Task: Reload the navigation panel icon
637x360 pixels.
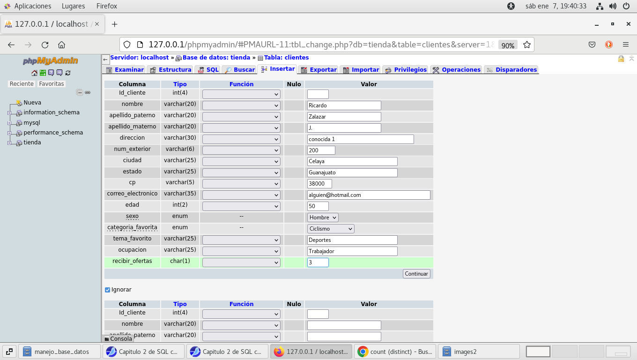Action: pos(68,73)
